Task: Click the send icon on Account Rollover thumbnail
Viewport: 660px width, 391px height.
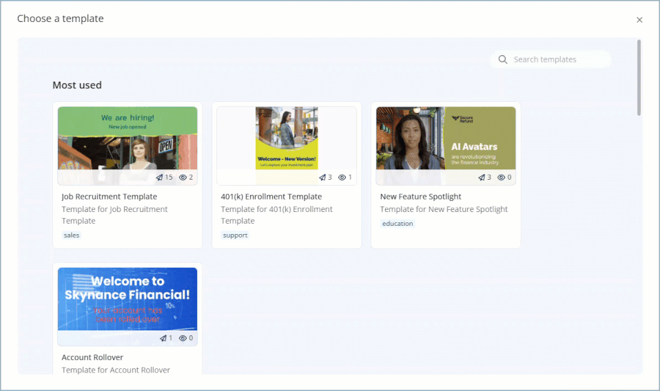Action: 163,339
